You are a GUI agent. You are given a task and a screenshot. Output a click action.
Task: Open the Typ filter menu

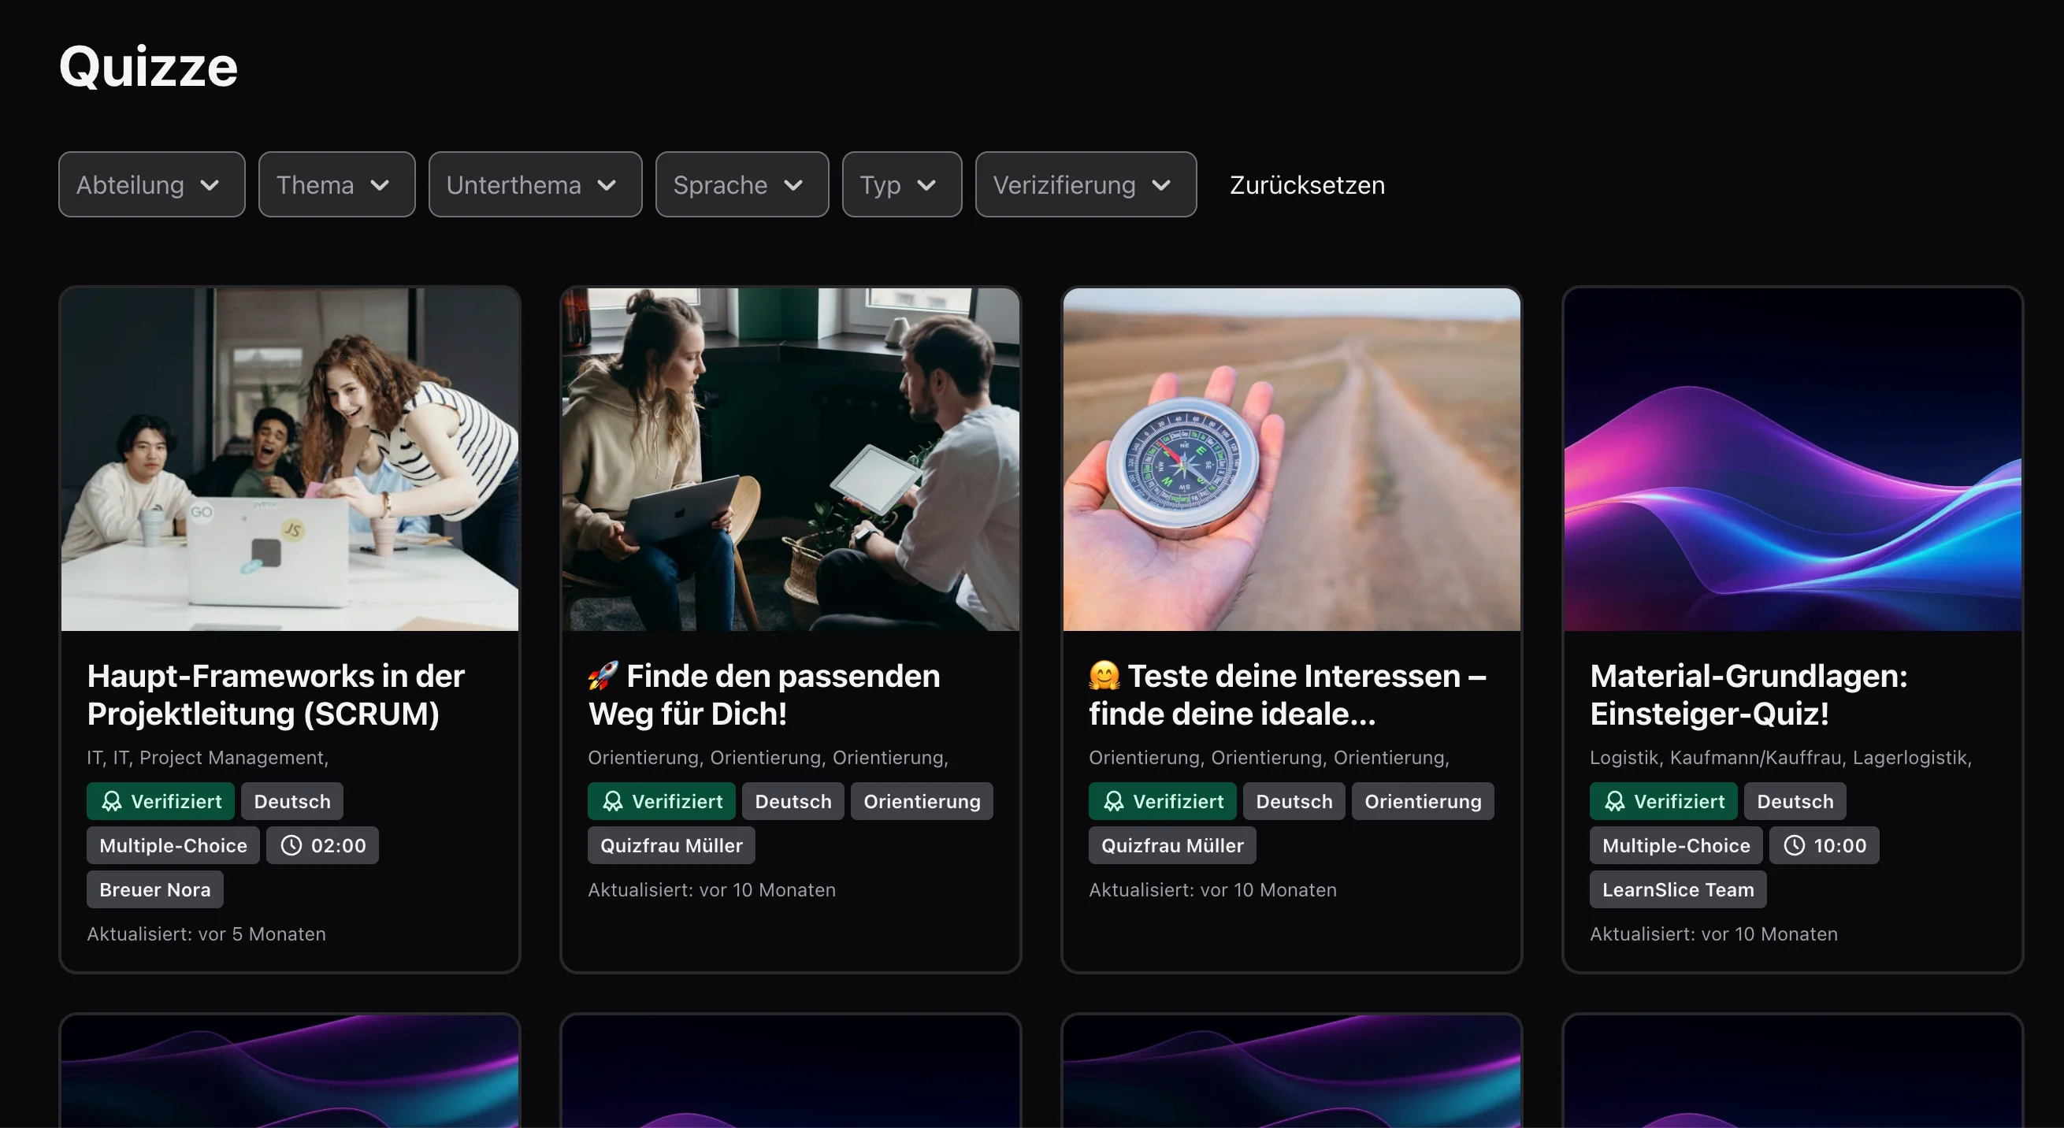pyautogui.click(x=900, y=184)
